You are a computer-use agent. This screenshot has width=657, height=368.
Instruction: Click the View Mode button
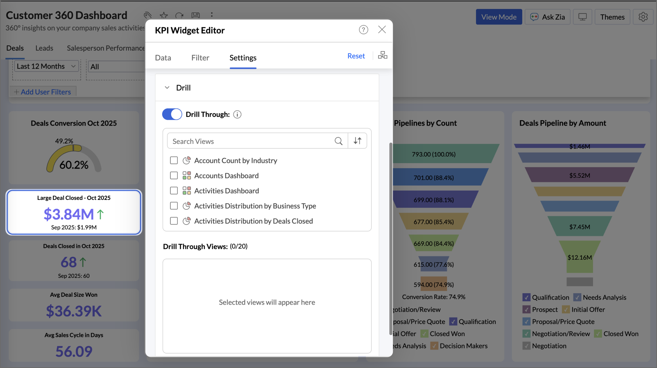click(498, 17)
